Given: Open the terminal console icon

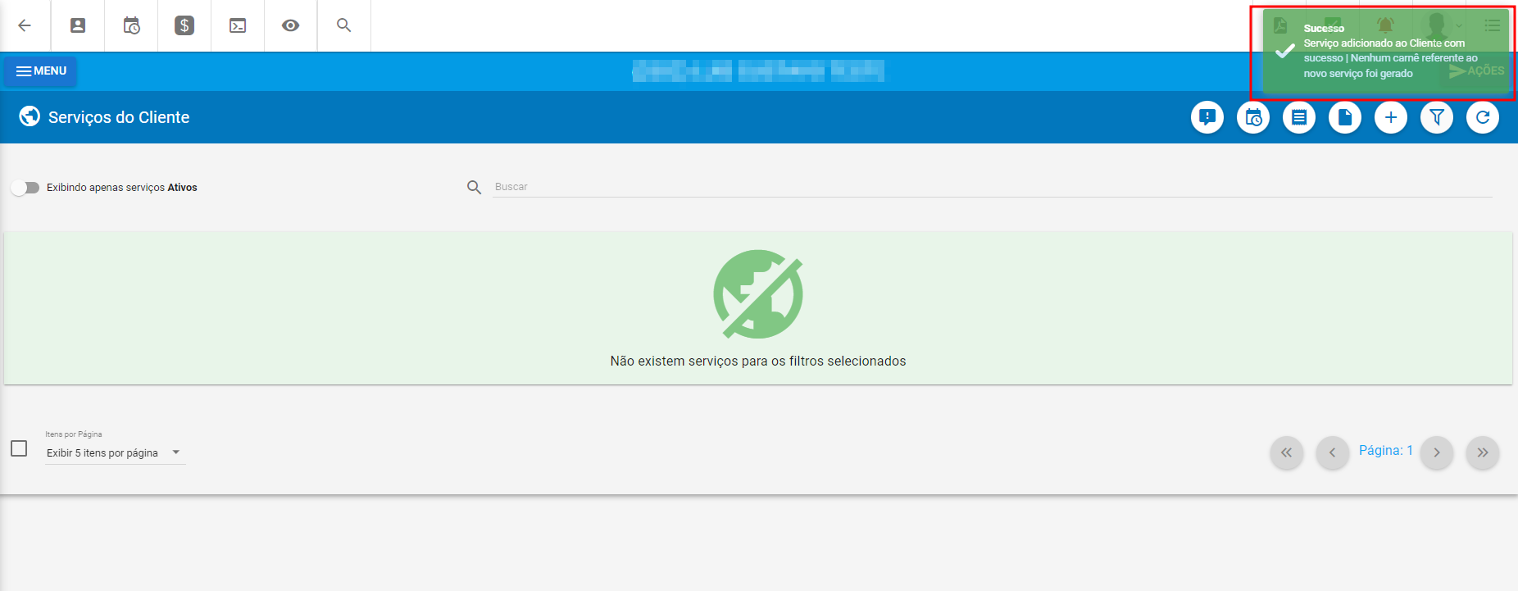Looking at the screenshot, I should (238, 25).
